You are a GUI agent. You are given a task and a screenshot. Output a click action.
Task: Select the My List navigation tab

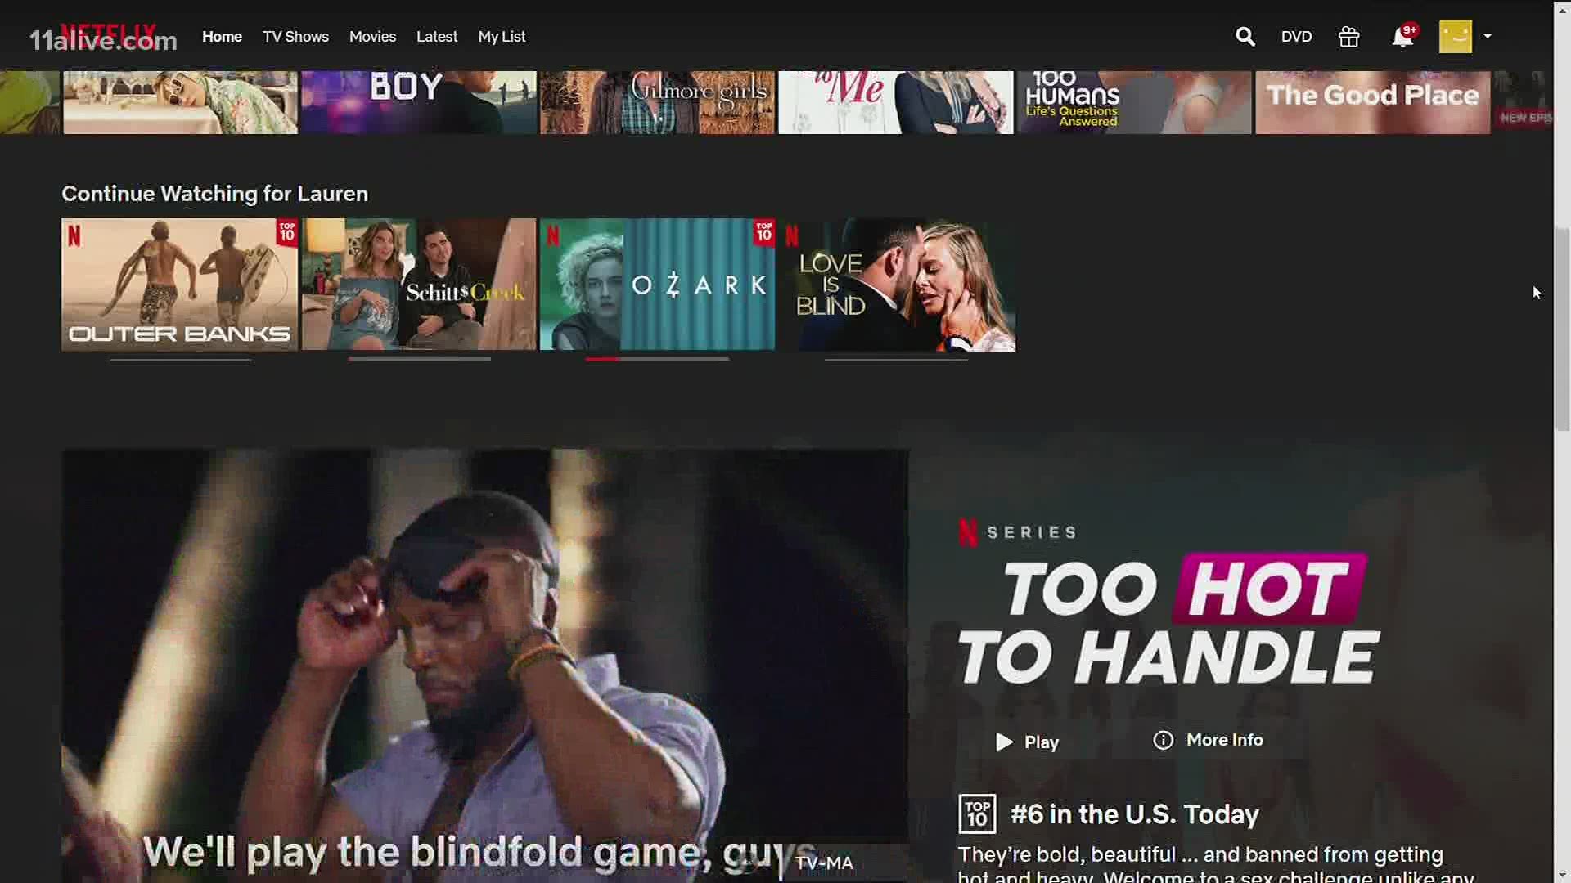[502, 36]
